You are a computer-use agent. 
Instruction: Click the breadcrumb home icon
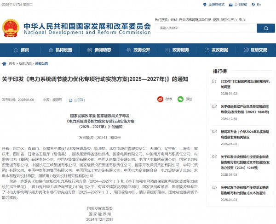coord(4,64)
